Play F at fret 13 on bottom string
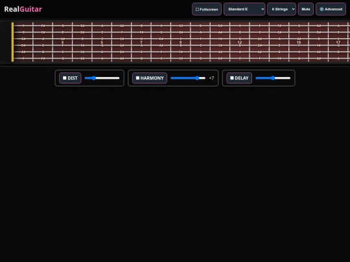The width and height of the screenshot is (350, 262). point(260,59)
